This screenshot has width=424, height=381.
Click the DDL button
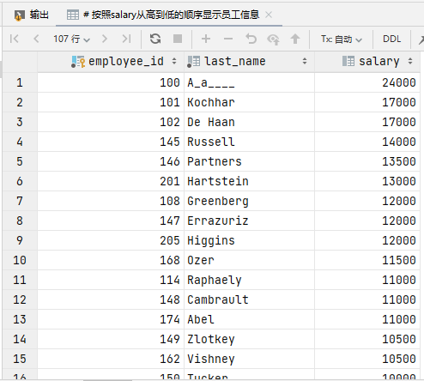point(391,39)
